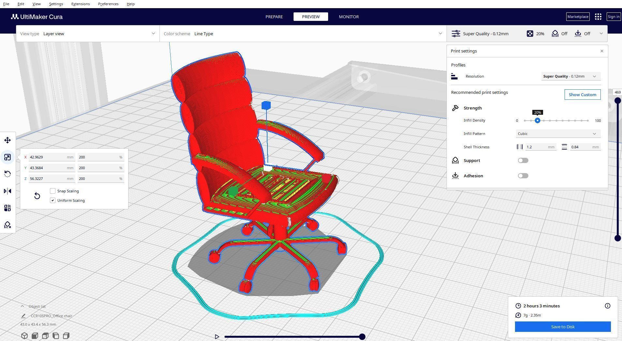
Task: Click the Show Custom button
Action: tap(583, 95)
